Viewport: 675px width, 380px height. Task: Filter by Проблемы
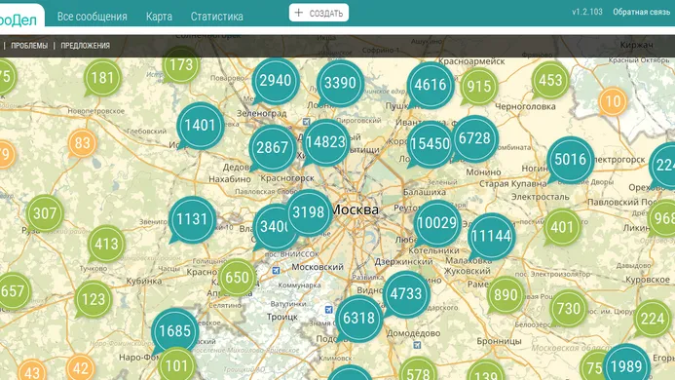click(29, 45)
